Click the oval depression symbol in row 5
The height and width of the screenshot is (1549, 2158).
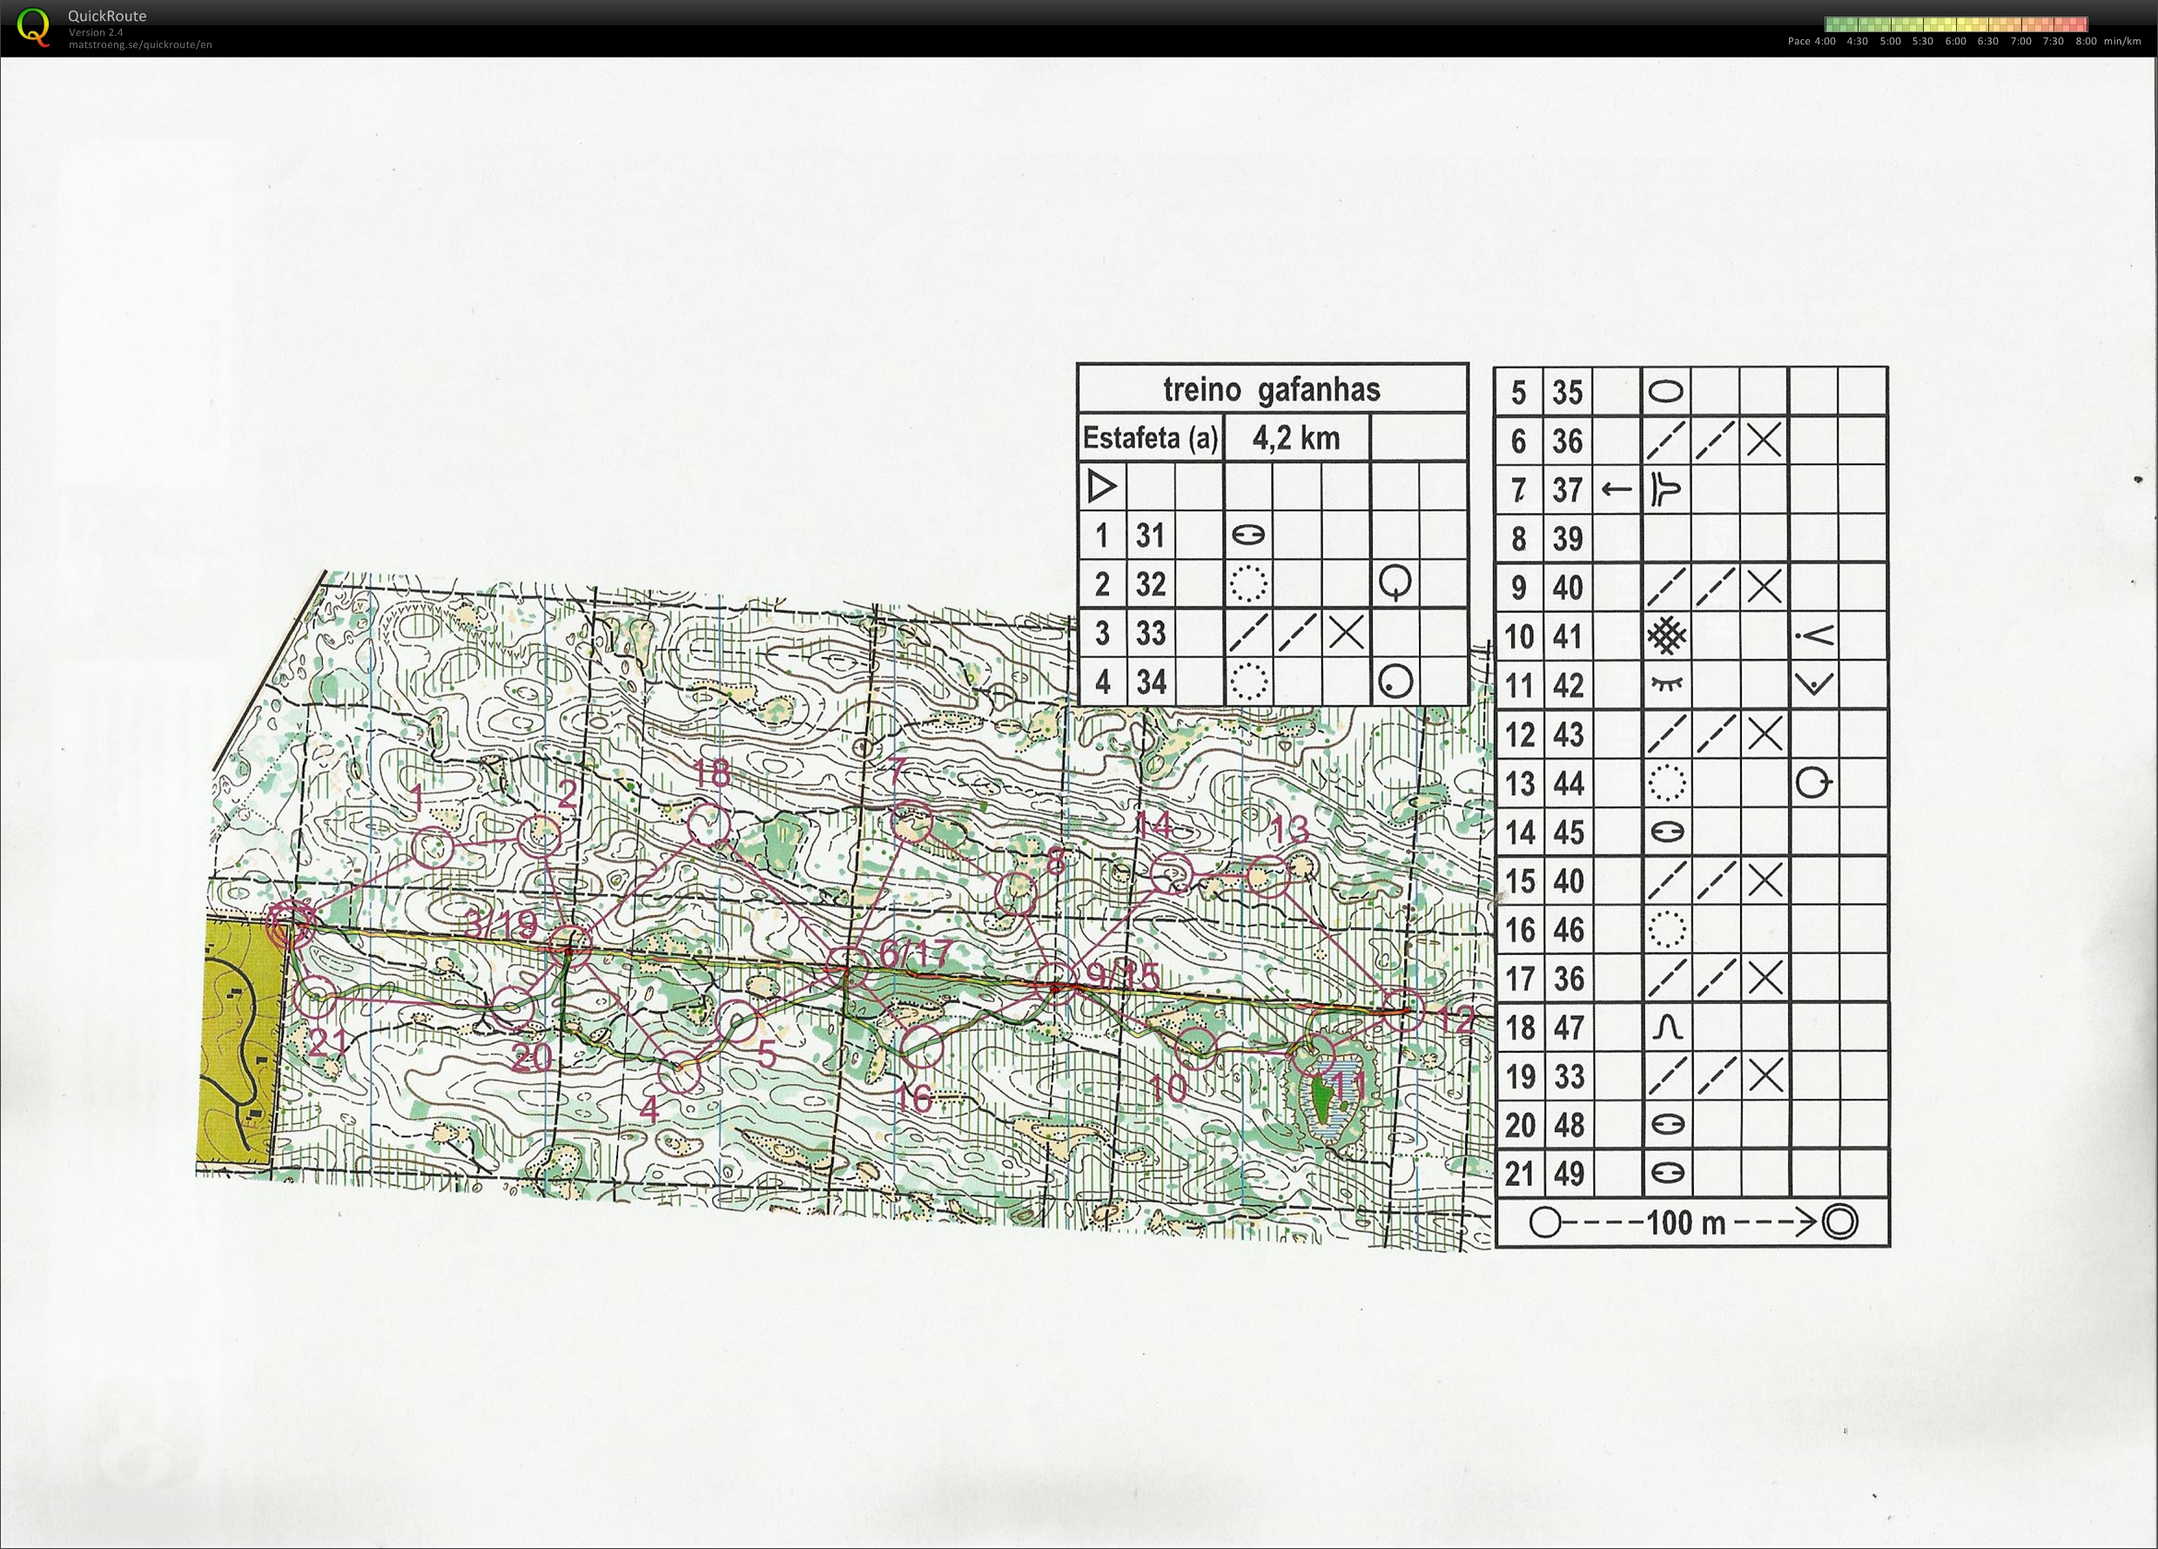coord(1665,391)
